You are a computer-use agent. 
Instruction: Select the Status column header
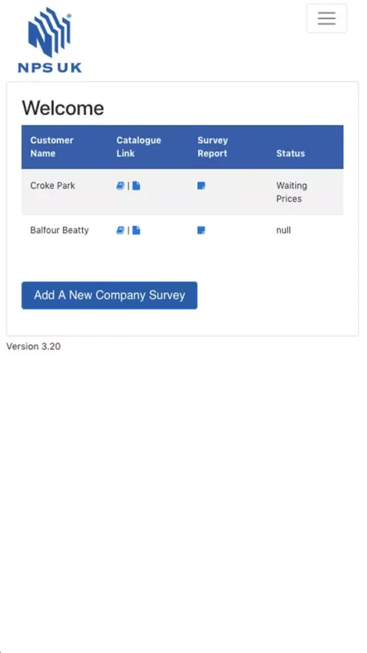[x=291, y=153]
